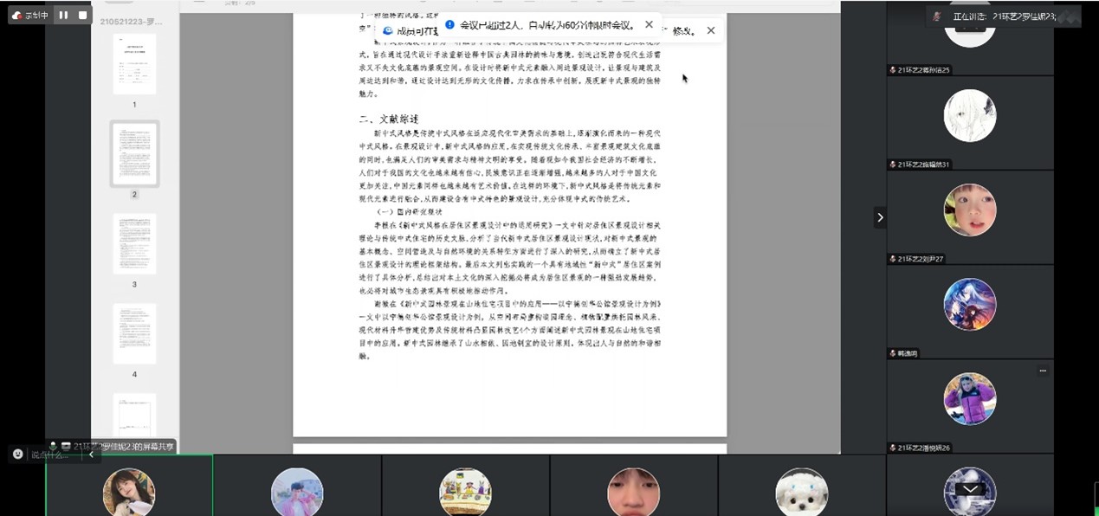Image resolution: width=1099 pixels, height=516 pixels.
Task: Click muted mic icon beside 正在讲话 label
Action: click(x=936, y=16)
